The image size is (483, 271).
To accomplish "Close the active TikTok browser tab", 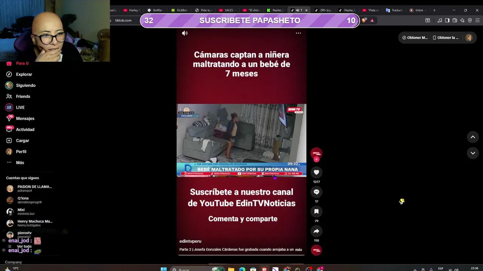I will (x=306, y=10).
